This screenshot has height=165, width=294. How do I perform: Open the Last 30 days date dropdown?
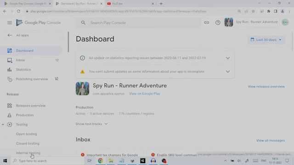pyautogui.click(x=266, y=40)
